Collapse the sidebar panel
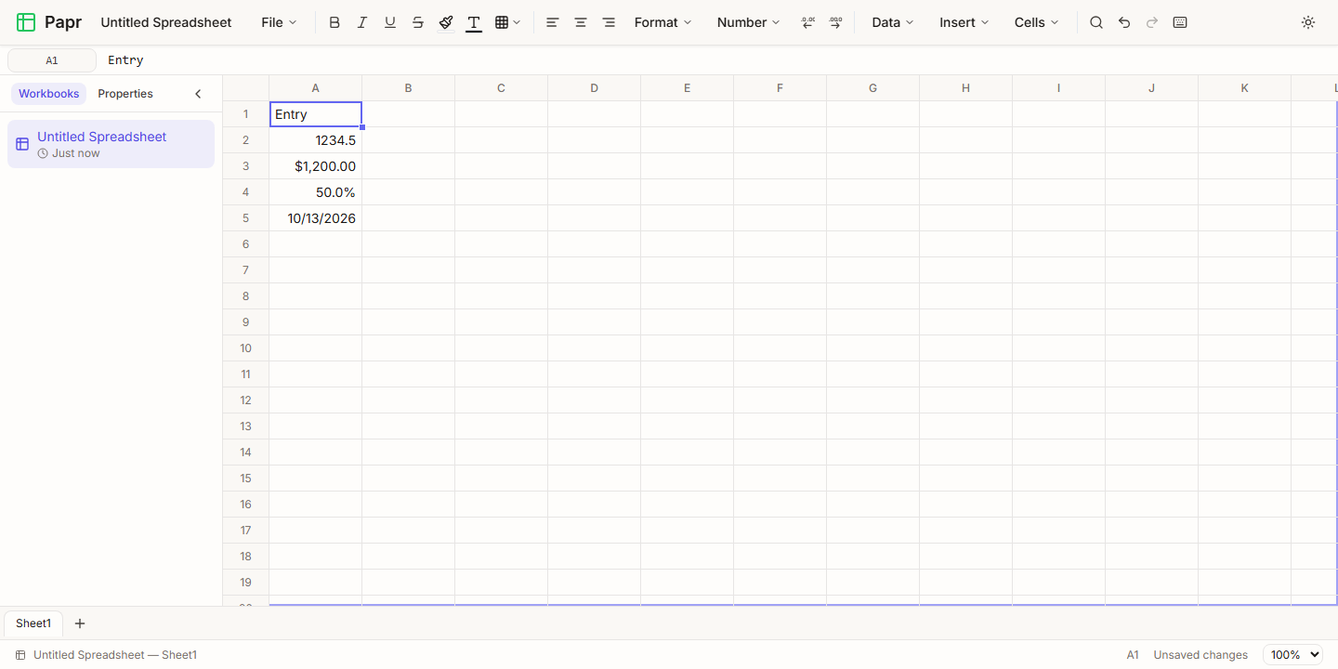This screenshot has height=669, width=1338. (198, 94)
